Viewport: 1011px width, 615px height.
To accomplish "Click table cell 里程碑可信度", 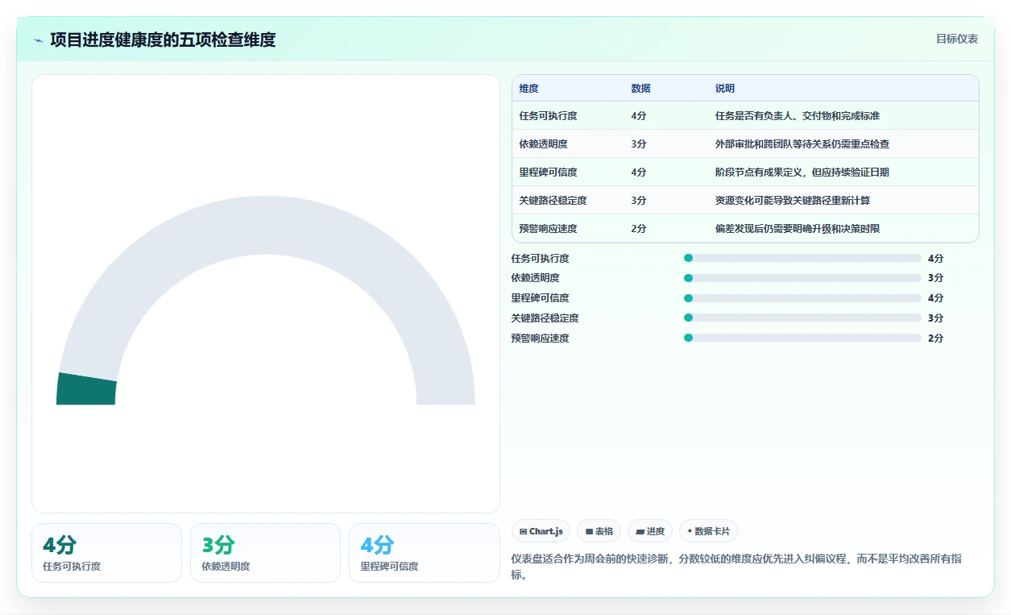I will tap(549, 172).
